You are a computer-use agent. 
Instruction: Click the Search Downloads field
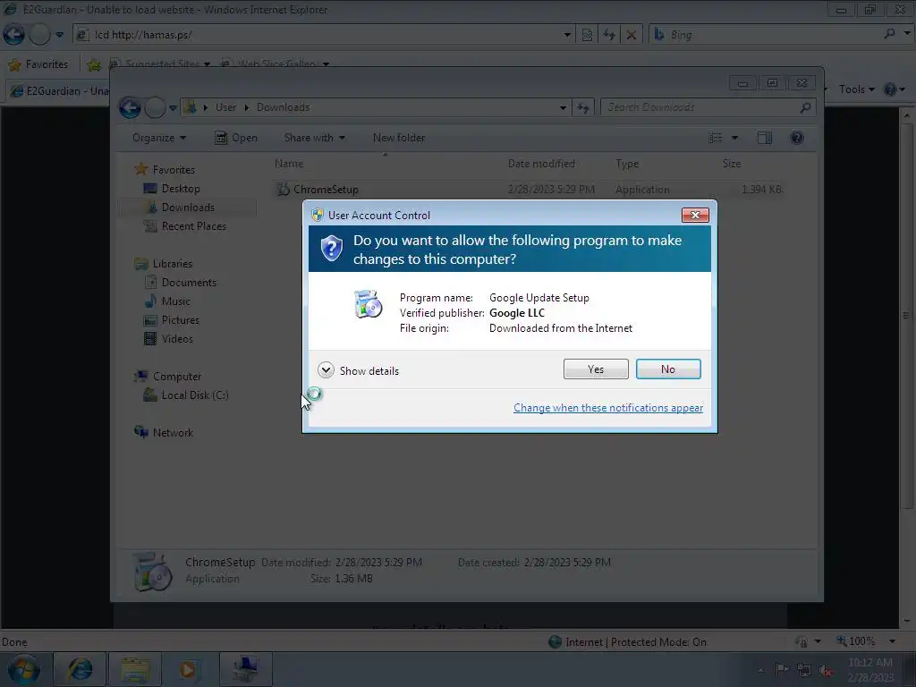701,107
